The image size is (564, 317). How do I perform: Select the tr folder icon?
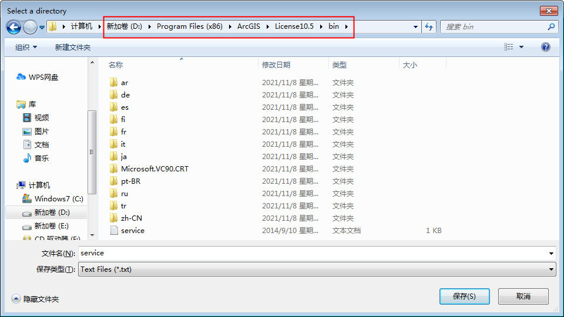113,206
